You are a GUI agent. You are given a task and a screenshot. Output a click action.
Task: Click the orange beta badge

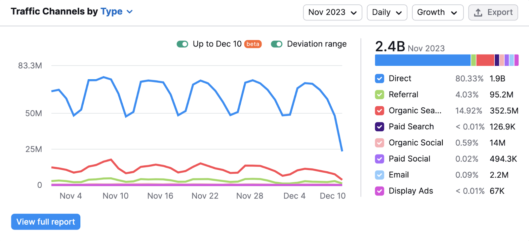253,44
